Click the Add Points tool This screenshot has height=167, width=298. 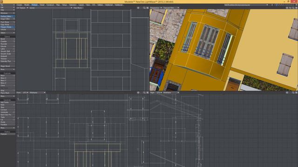tap(7, 103)
